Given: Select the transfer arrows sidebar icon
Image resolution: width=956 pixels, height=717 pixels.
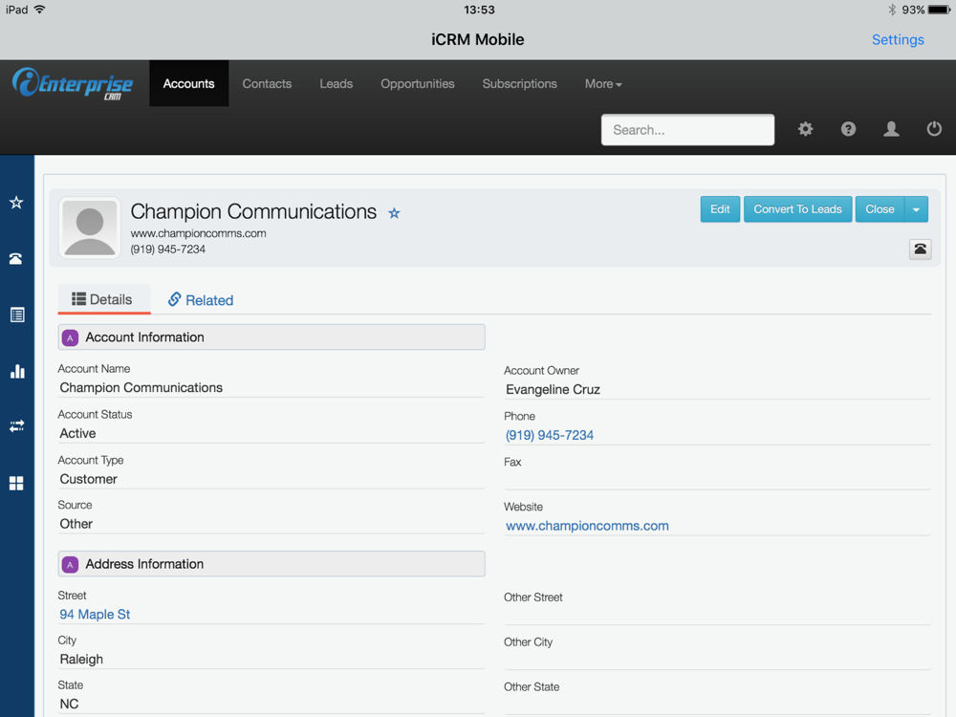Looking at the screenshot, I should click(x=16, y=426).
